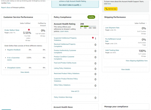Click the Fulfilled by Amazon column header
151x110 pixels.
point(42,24)
